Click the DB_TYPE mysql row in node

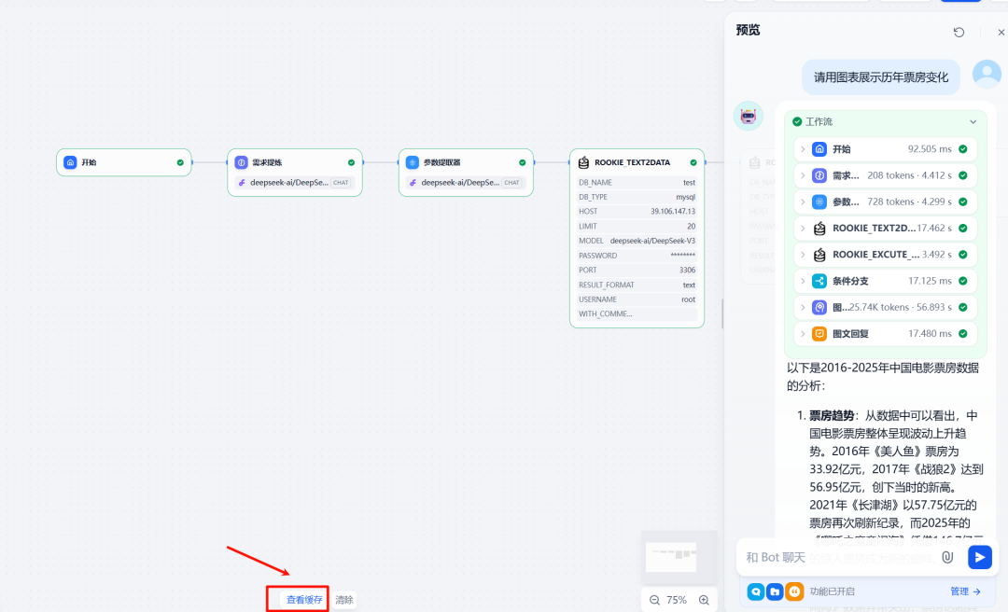coord(637,198)
